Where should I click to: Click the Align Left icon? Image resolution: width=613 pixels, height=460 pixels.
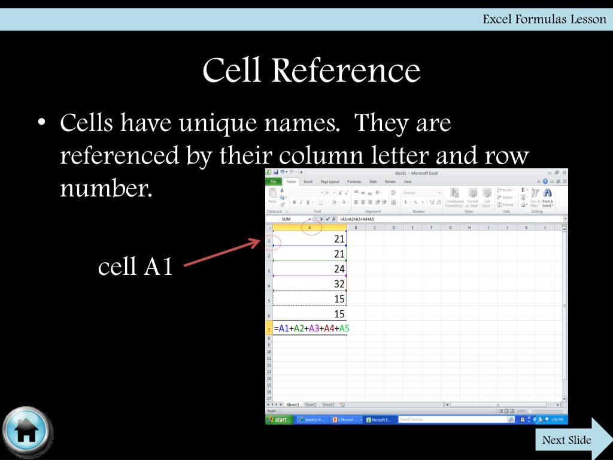pyautogui.click(x=356, y=202)
